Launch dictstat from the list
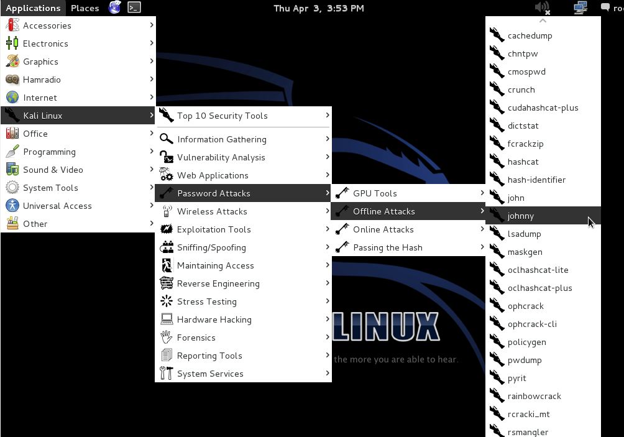The width and height of the screenshot is (624, 437). [543, 126]
